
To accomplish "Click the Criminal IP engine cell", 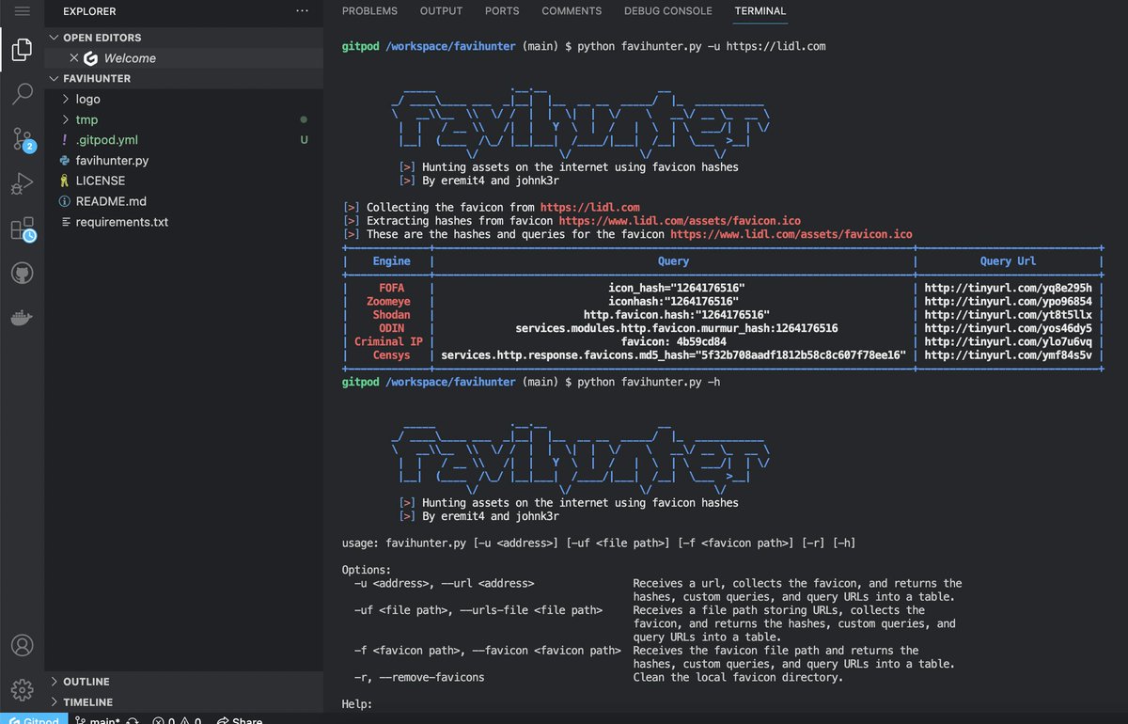I will pyautogui.click(x=388, y=342).
